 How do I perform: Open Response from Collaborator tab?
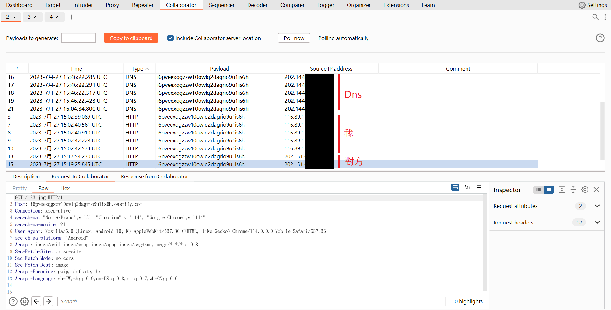tap(154, 176)
